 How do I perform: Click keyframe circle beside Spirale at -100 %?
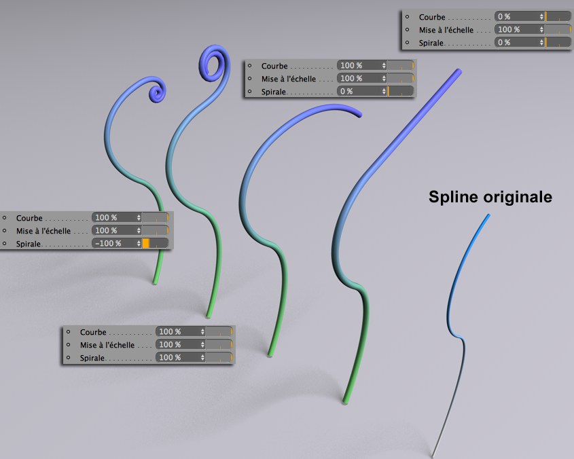(5, 243)
